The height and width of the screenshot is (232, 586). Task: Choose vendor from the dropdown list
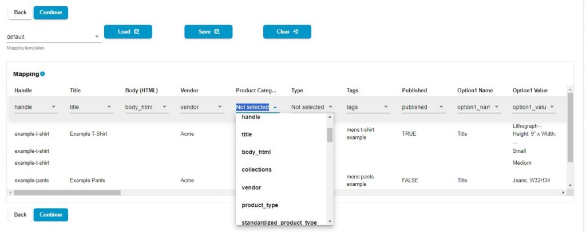coord(281,188)
